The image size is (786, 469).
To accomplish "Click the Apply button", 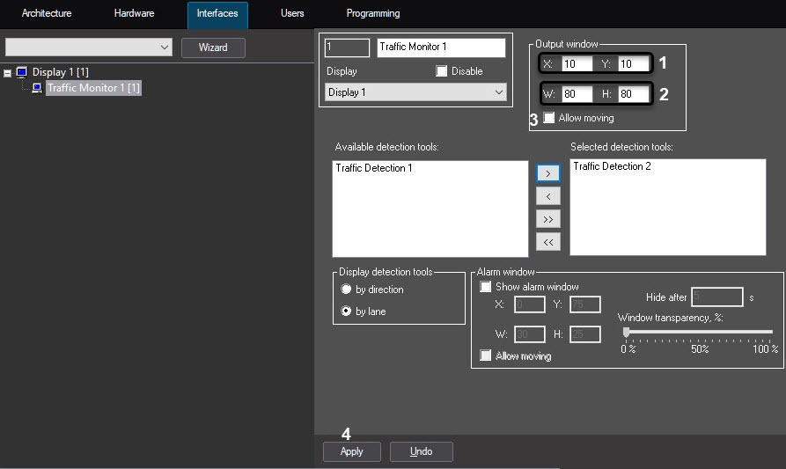I will (351, 451).
